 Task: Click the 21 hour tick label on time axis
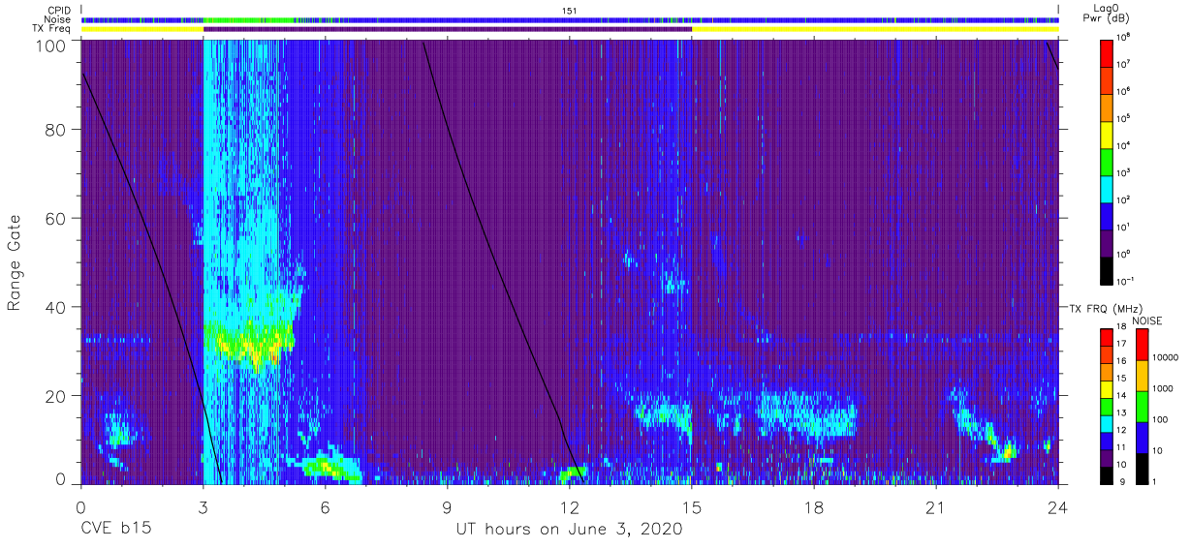coord(935,507)
